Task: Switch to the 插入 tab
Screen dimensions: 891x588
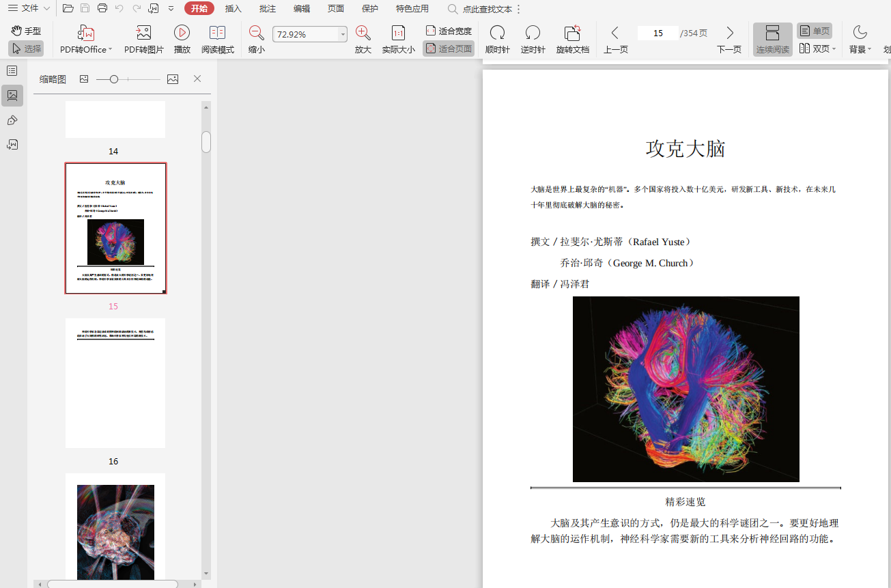Action: click(234, 9)
